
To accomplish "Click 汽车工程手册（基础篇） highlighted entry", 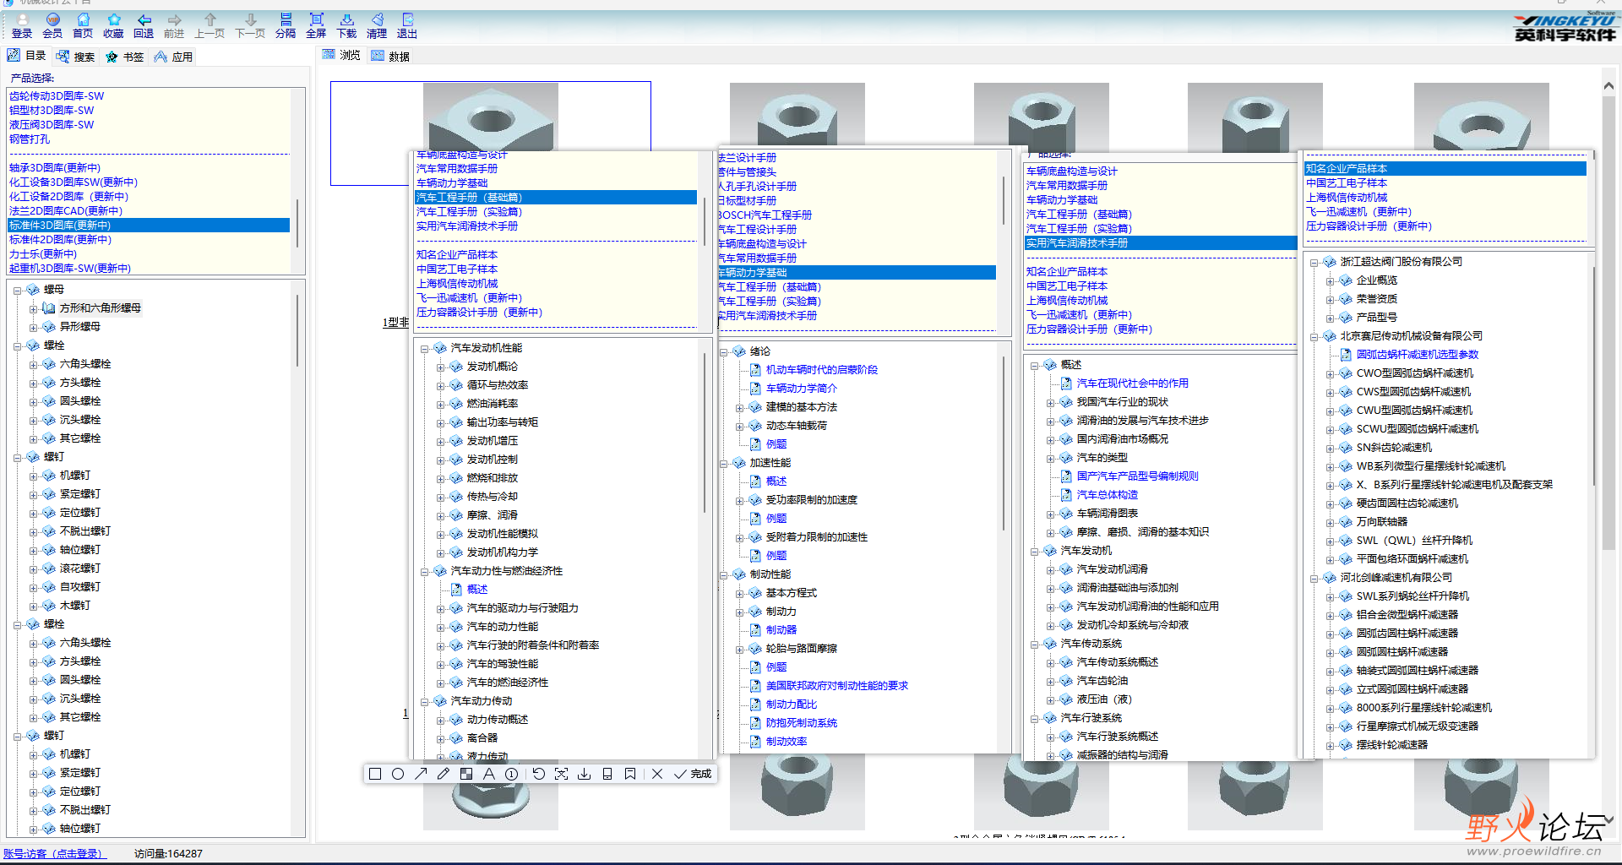I will (x=556, y=198).
